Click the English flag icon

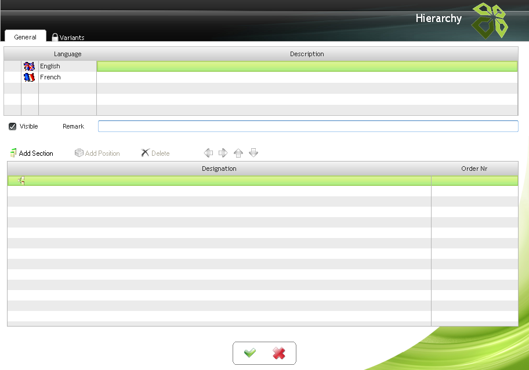(30, 67)
